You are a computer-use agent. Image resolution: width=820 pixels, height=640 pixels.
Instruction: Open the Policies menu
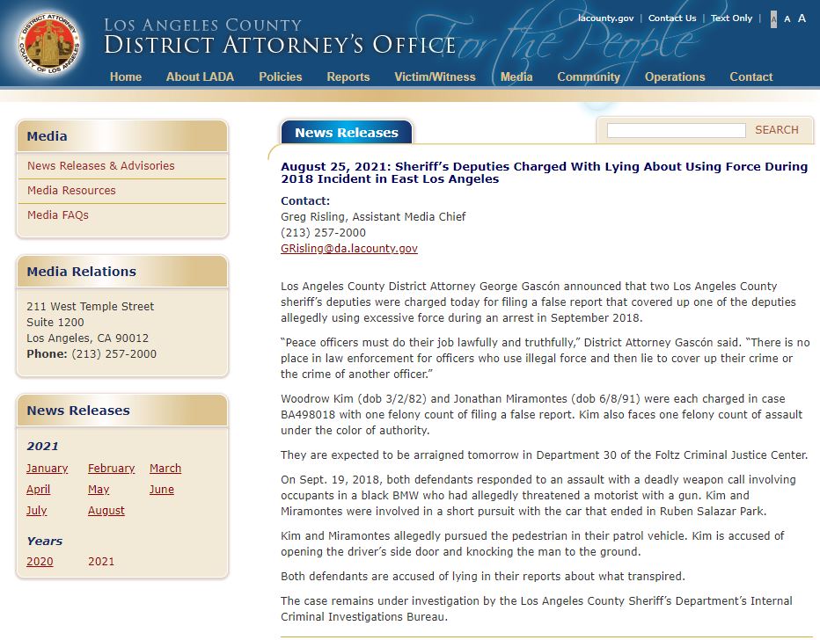point(281,76)
